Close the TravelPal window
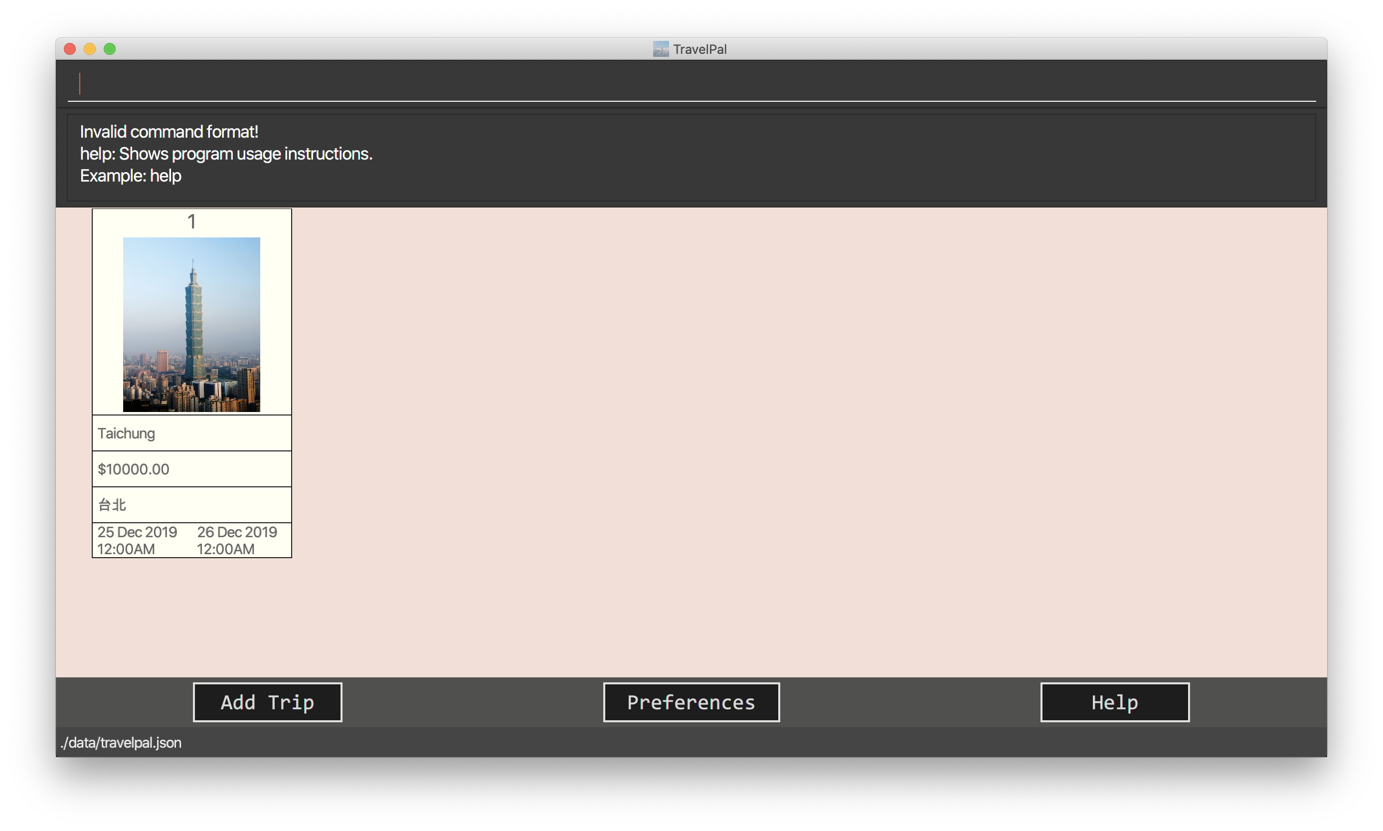 tap(70, 49)
